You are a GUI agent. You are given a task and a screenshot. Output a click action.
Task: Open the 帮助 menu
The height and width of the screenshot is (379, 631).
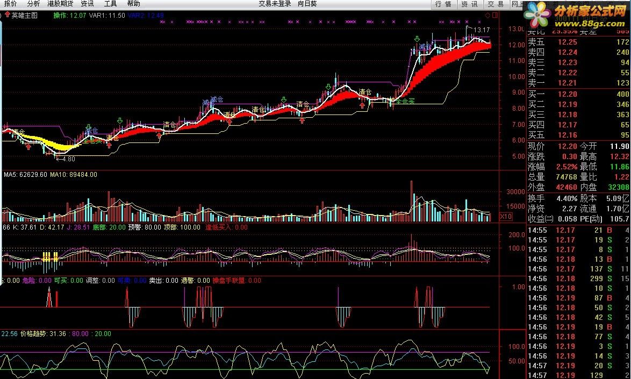(134, 4)
